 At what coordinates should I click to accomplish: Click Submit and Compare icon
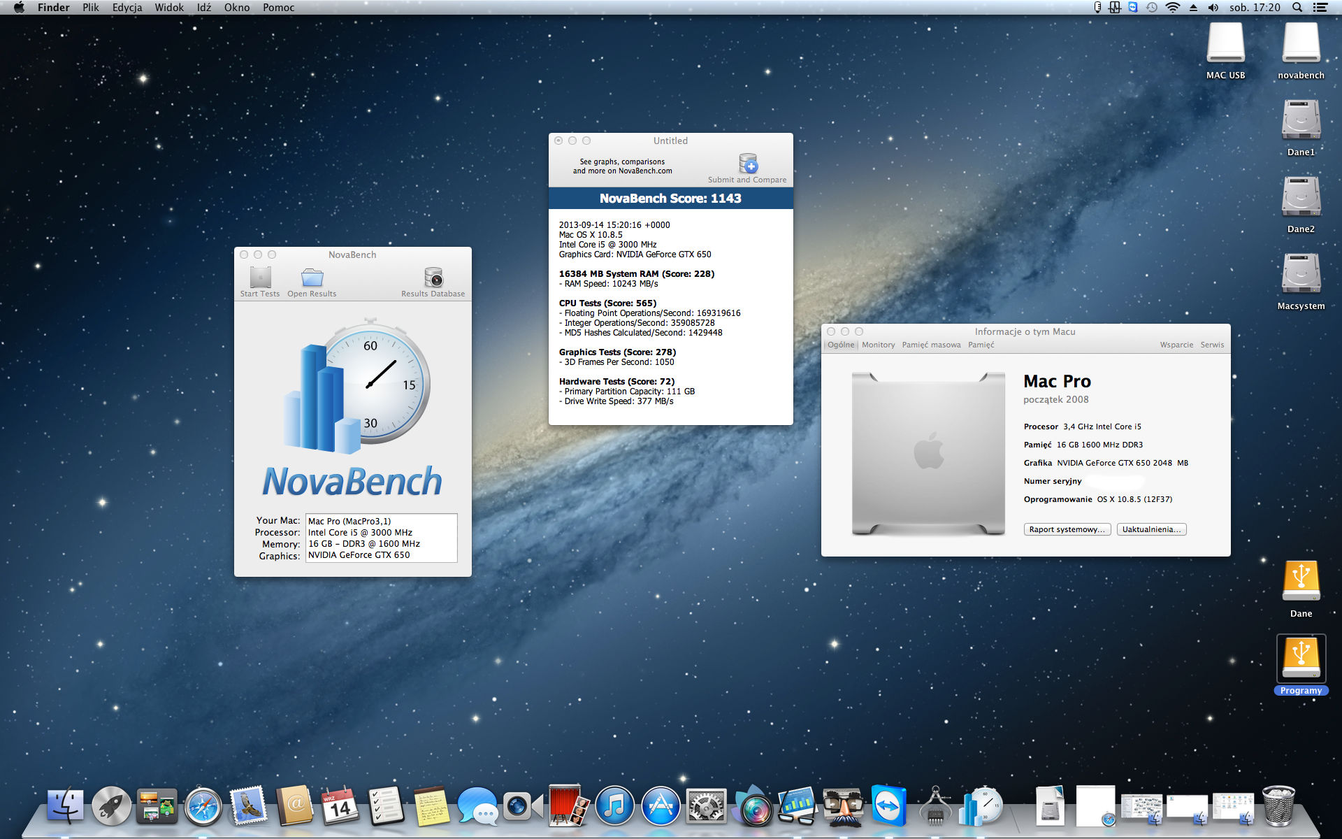pos(748,164)
